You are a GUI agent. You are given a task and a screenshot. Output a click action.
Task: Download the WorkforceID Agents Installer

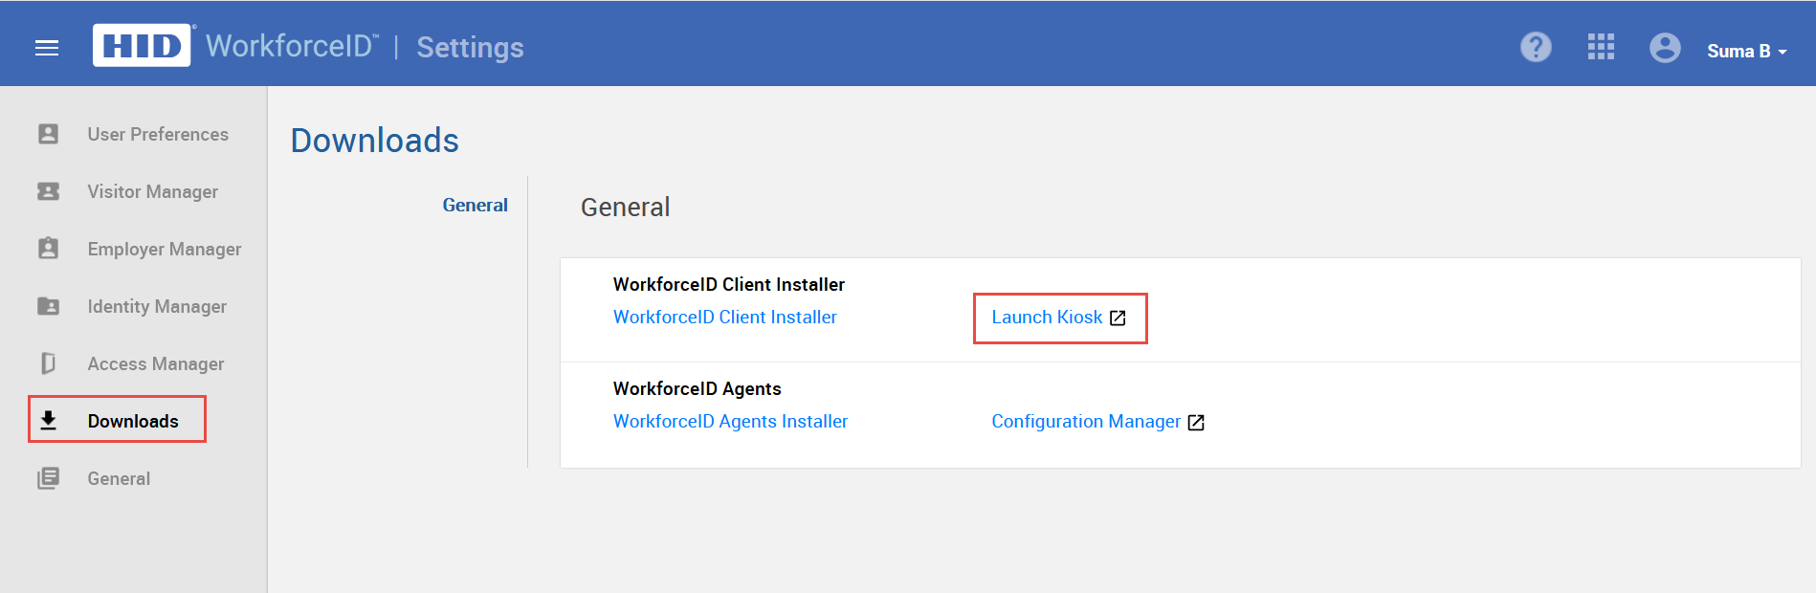[x=730, y=421]
